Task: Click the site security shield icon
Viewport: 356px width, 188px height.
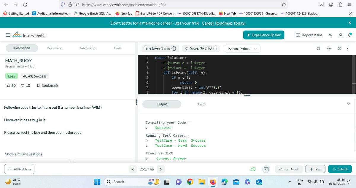Action: [x=63, y=4]
